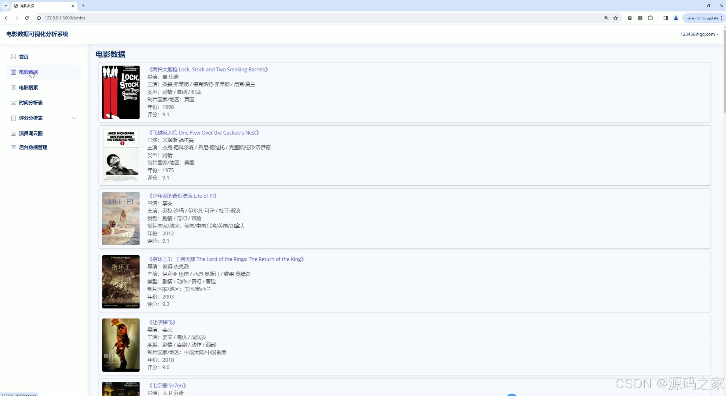The width and height of the screenshot is (726, 396).
Task: Expand the 评分分析表 submenu chevron
Action: pyautogui.click(x=74, y=118)
